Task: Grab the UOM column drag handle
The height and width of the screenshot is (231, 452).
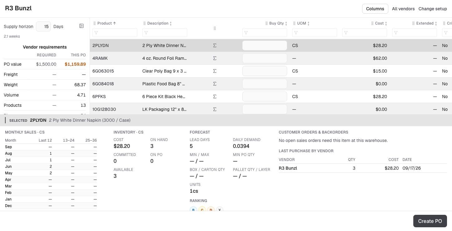Action: (294, 23)
